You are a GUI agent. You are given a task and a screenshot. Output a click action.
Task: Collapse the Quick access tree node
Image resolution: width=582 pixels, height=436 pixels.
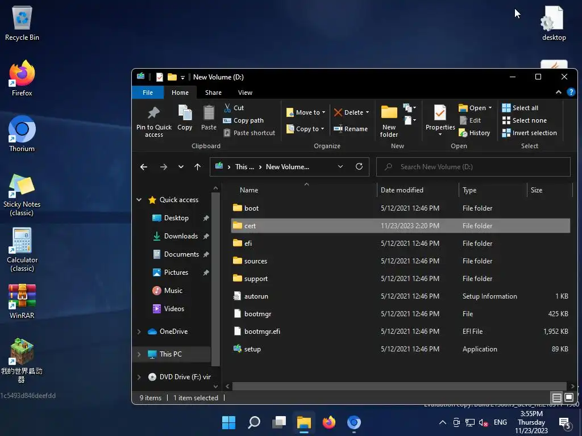(139, 200)
